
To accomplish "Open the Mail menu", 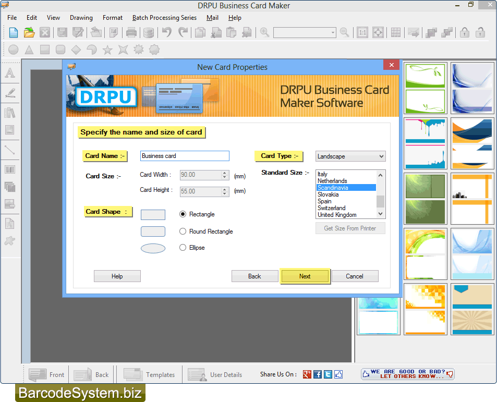I will coord(212,18).
